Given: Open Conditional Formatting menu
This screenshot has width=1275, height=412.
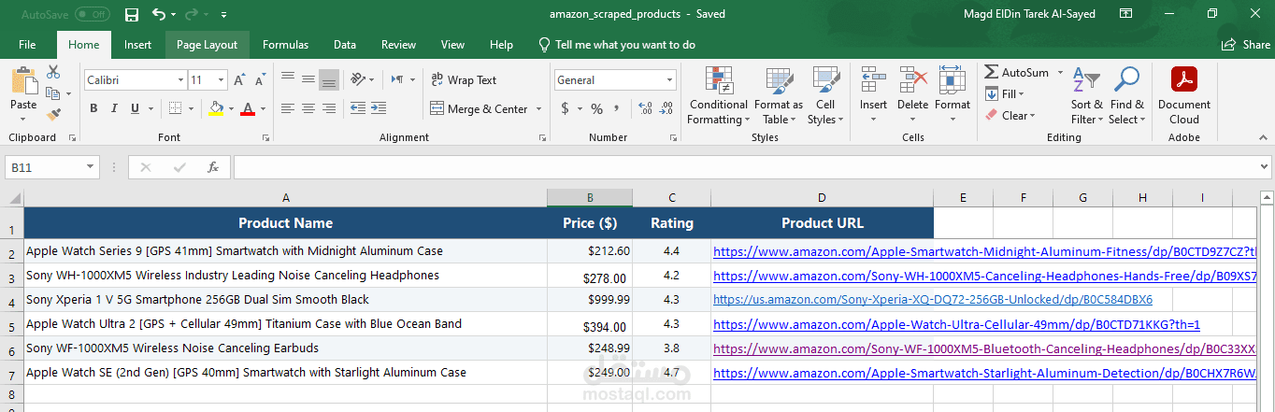Looking at the screenshot, I should click(719, 95).
